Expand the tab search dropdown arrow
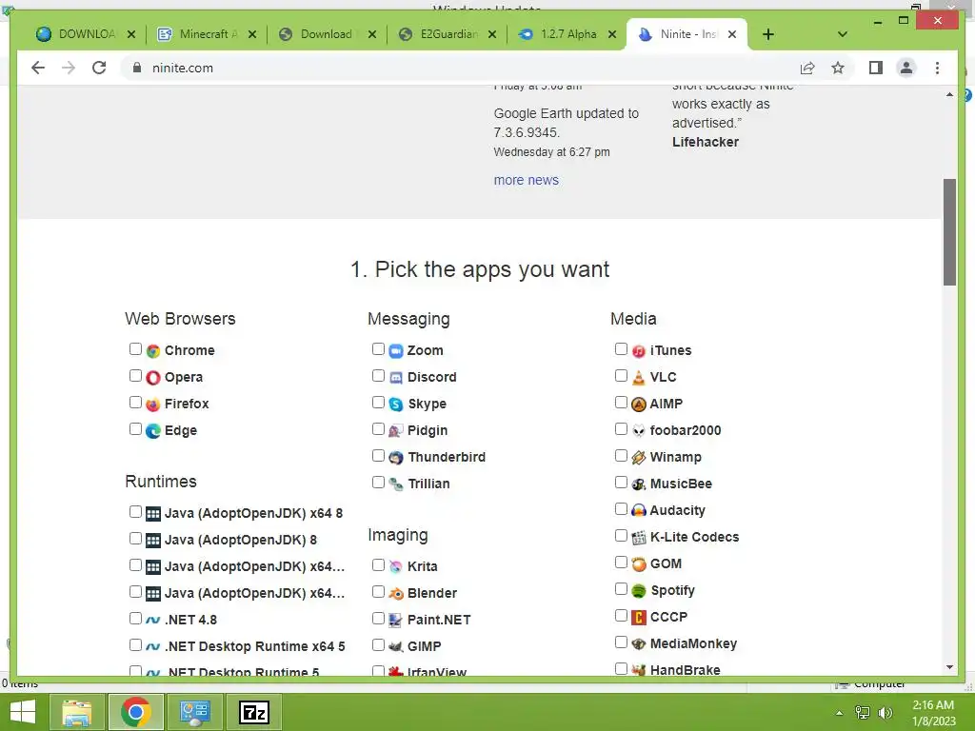The image size is (975, 731). [x=843, y=34]
